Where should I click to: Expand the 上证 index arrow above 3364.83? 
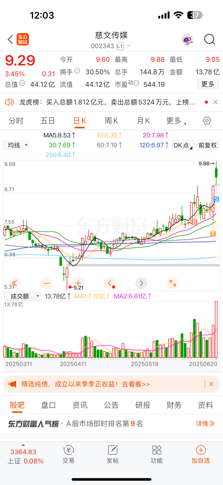tap(23, 445)
